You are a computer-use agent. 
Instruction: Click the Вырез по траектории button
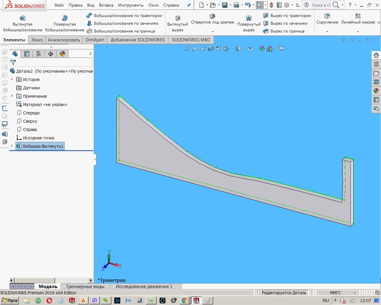point(287,15)
